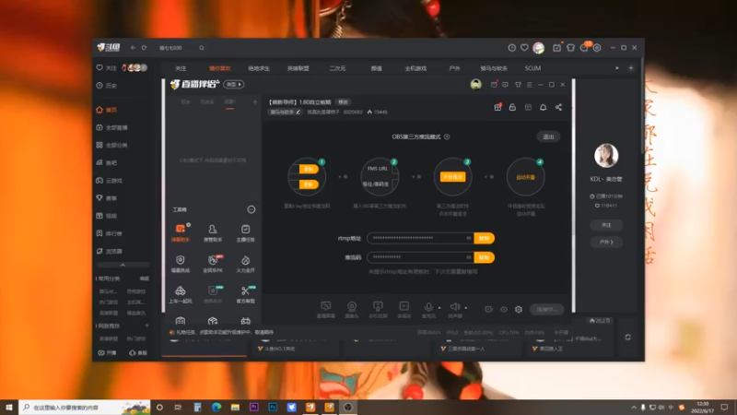This screenshot has height=415, width=737.
Task: Open speaker device dropdown arrow
Action: [466, 308]
